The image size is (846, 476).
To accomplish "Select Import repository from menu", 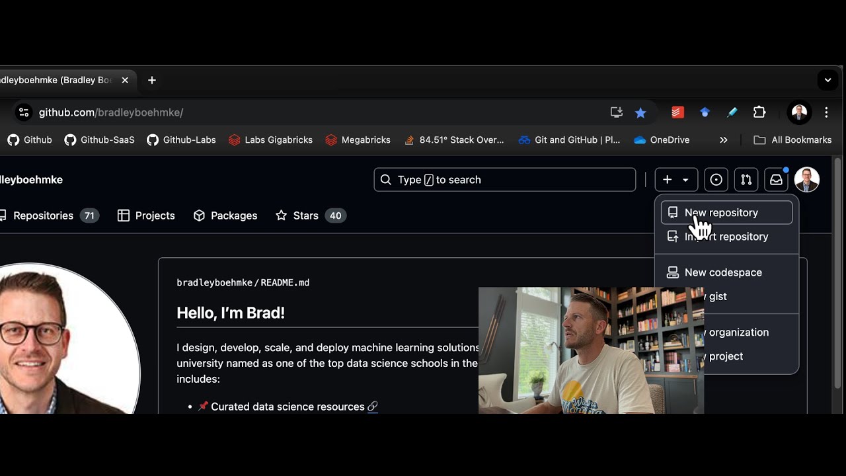I will coord(726,237).
